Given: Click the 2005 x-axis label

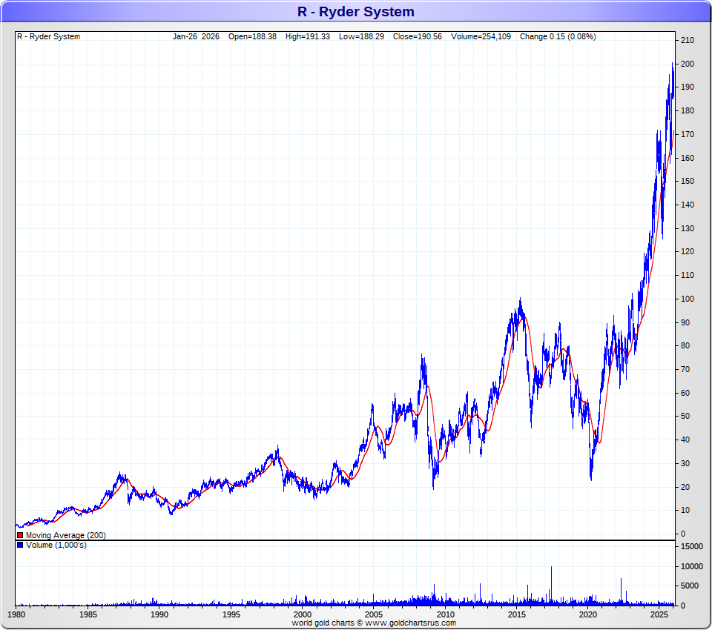Looking at the screenshot, I should pos(374,614).
